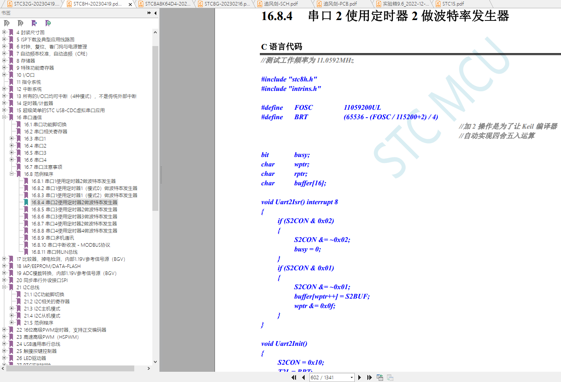The image size is (561, 382).
Task: Jump to the first page
Action: click(x=294, y=377)
